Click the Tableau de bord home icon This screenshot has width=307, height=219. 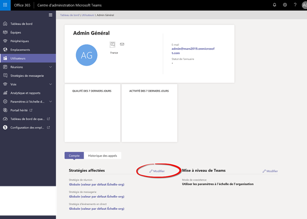(5, 24)
